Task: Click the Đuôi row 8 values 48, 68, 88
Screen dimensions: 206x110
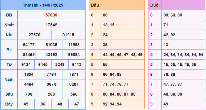Action: pyautogui.click(x=173, y=94)
